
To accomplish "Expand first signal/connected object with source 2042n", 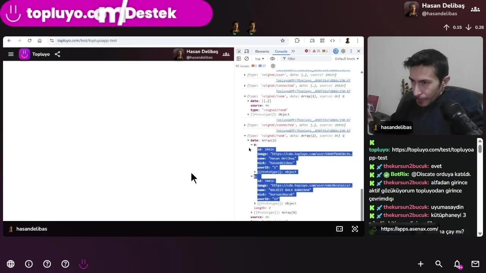I will click(245, 86).
